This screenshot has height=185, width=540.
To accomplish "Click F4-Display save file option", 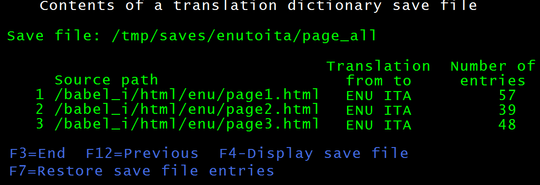I will 314,154.
